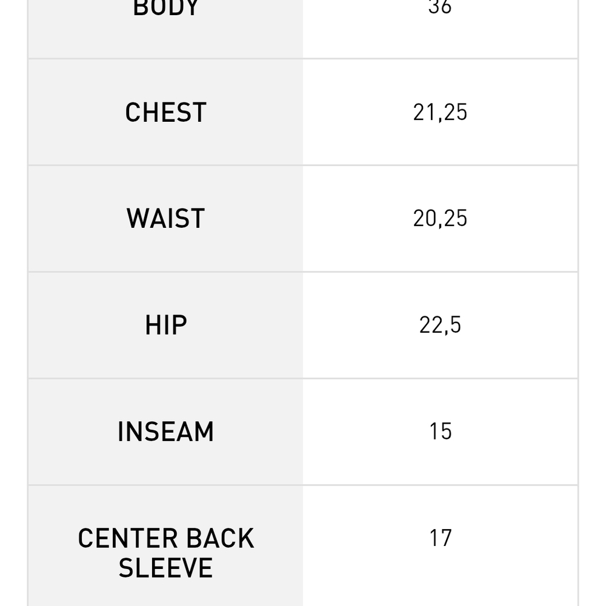Click divider line between CHEST and WAIST rows
This screenshot has width=606, height=606.
point(303,165)
